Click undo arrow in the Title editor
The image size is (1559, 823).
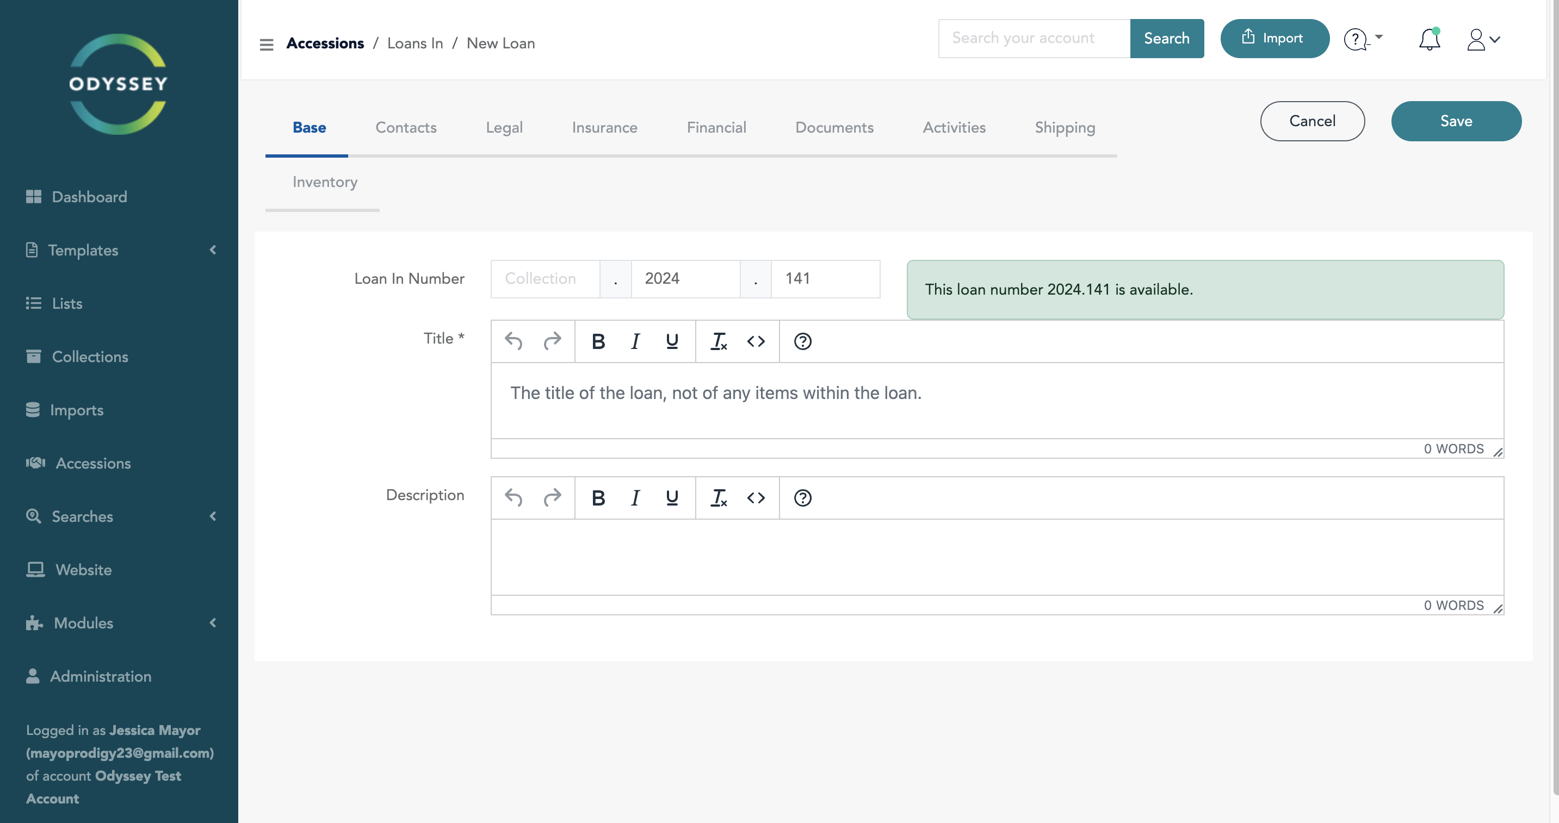coord(513,342)
